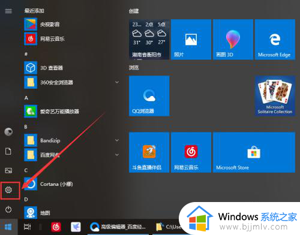
Task: Click the D letter index header
Action: click(26, 199)
